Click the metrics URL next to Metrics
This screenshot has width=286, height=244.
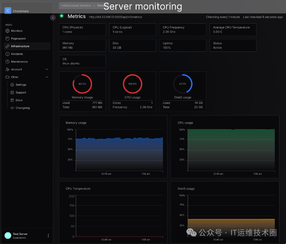pyautogui.click(x=115, y=17)
